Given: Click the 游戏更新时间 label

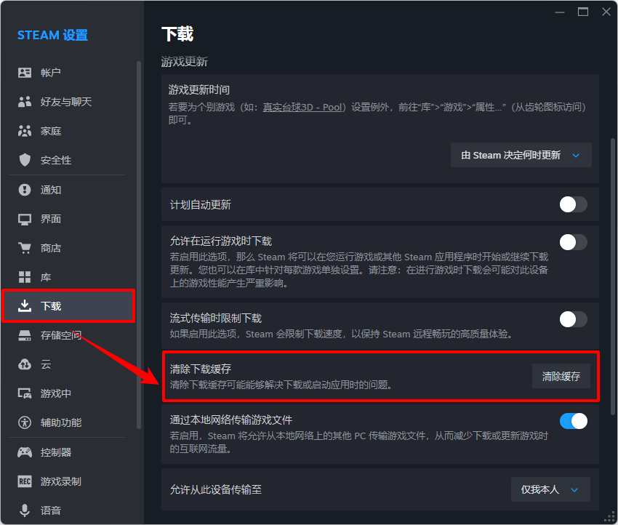Looking at the screenshot, I should click(199, 90).
